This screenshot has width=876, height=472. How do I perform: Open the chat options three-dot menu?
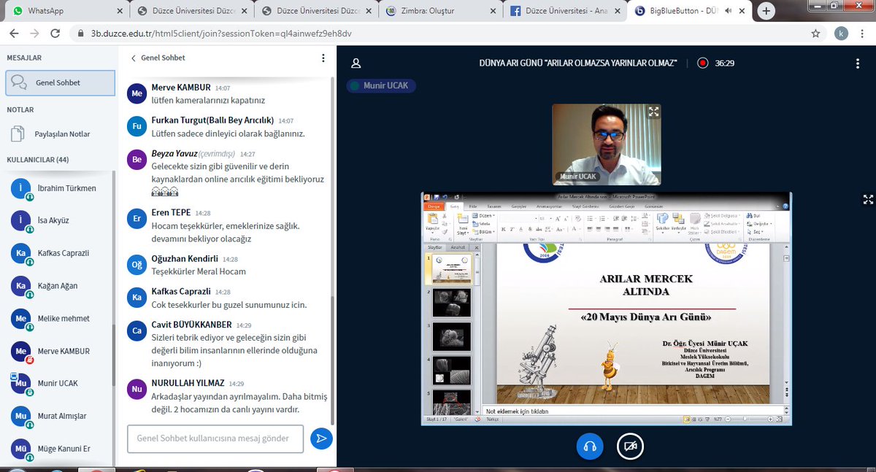[323, 58]
